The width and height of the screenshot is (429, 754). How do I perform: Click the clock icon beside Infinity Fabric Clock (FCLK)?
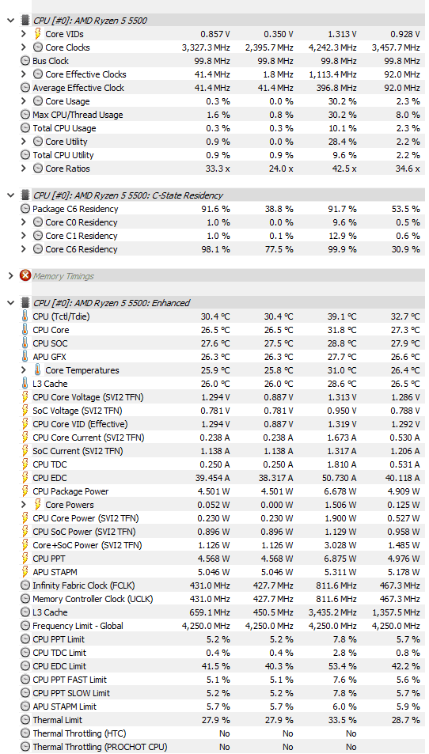coord(25,585)
